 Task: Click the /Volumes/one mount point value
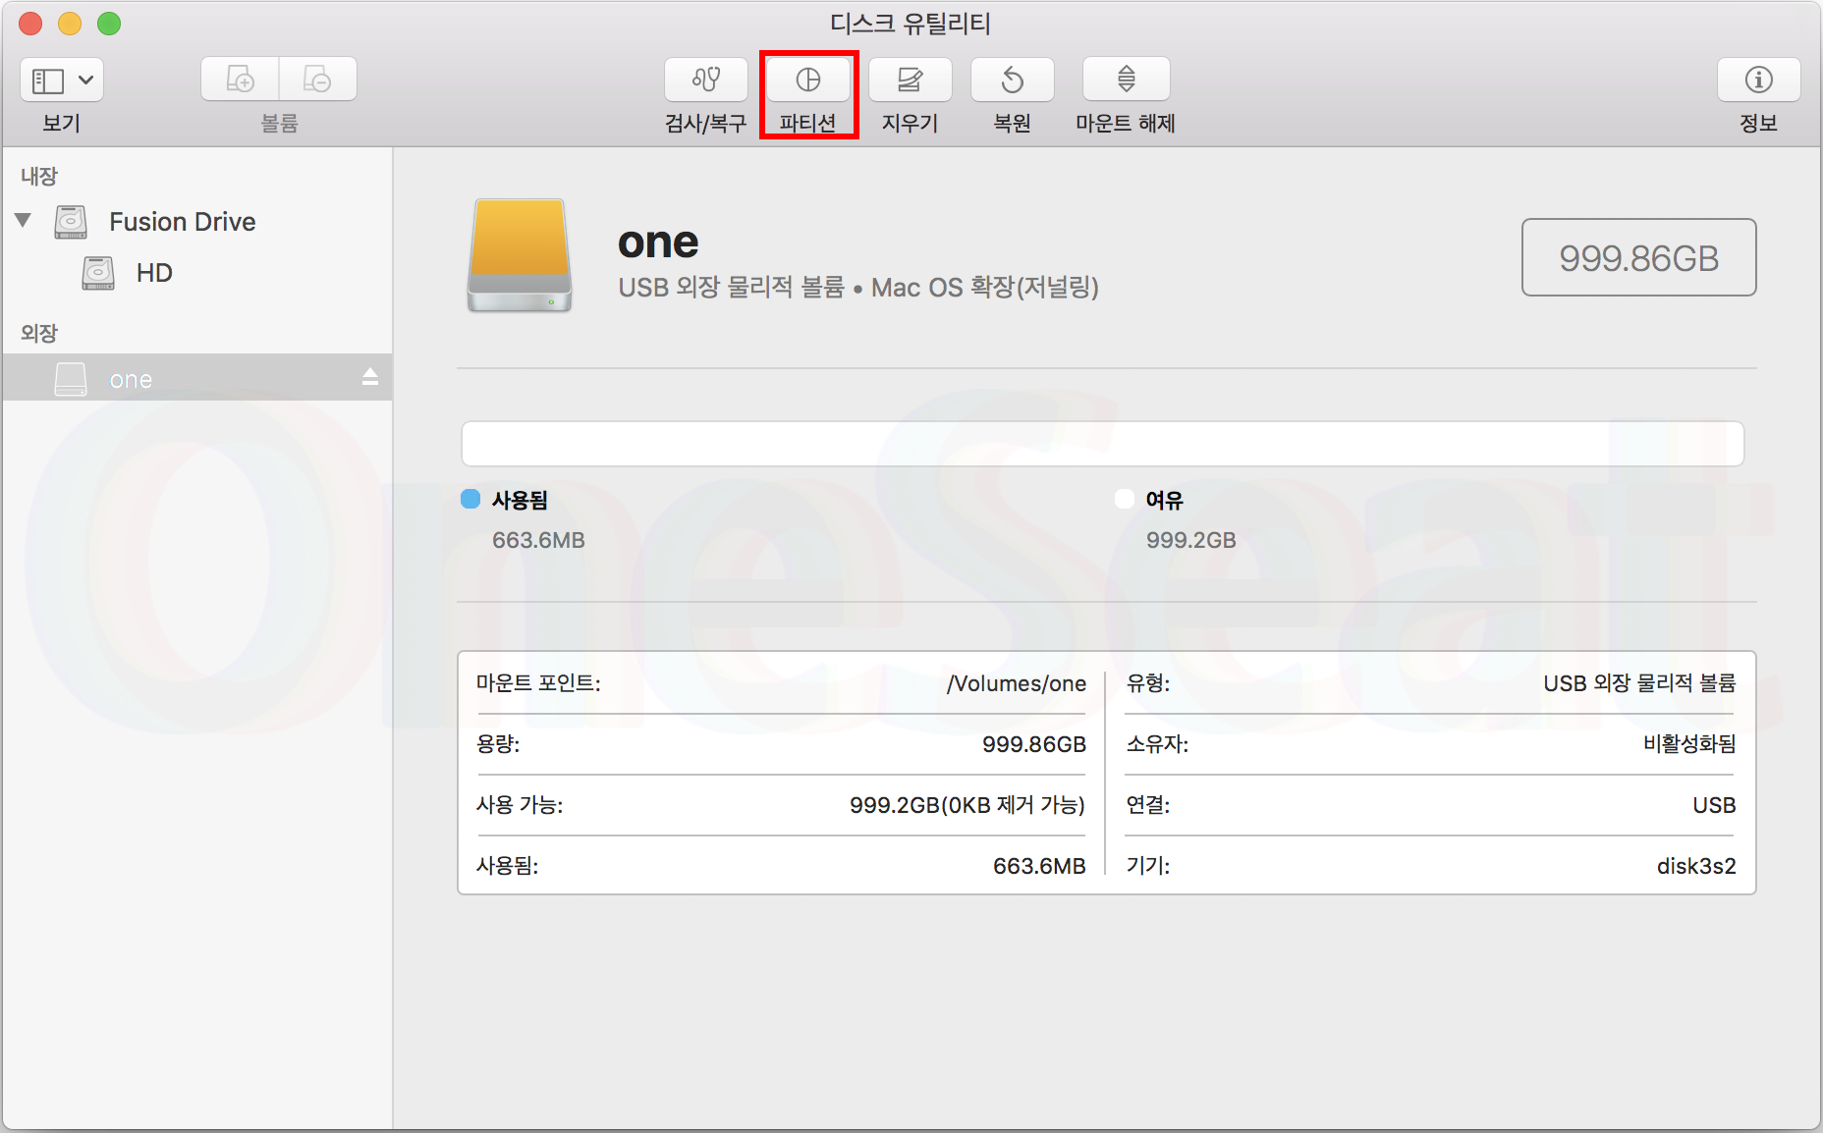pyautogui.click(x=1017, y=683)
